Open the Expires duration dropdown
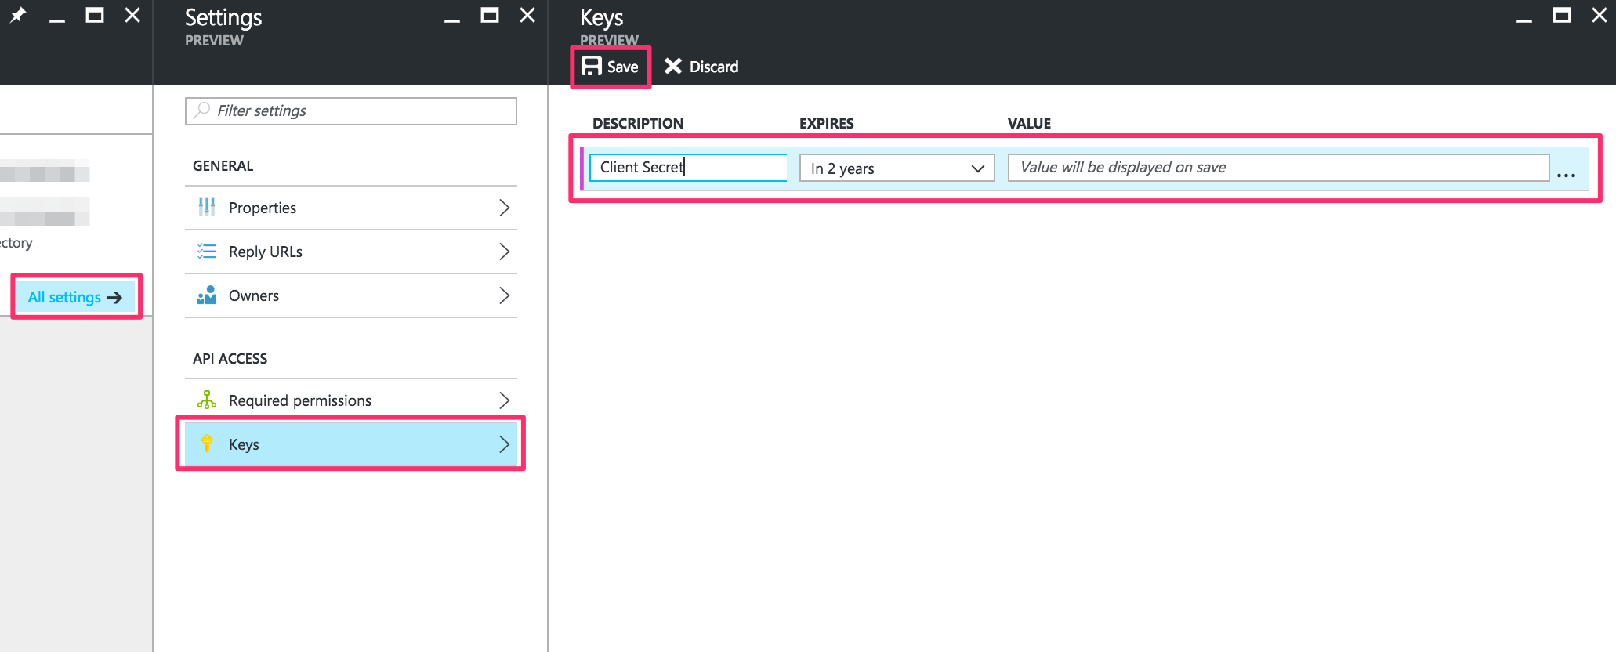 pyautogui.click(x=897, y=168)
